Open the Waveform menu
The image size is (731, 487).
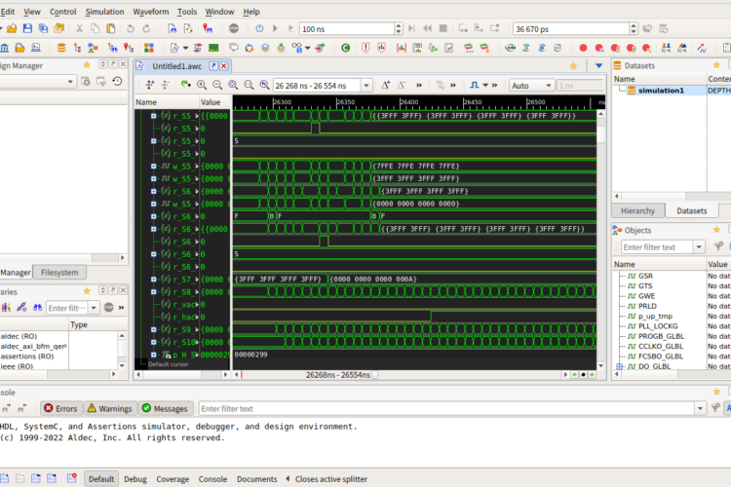(150, 12)
